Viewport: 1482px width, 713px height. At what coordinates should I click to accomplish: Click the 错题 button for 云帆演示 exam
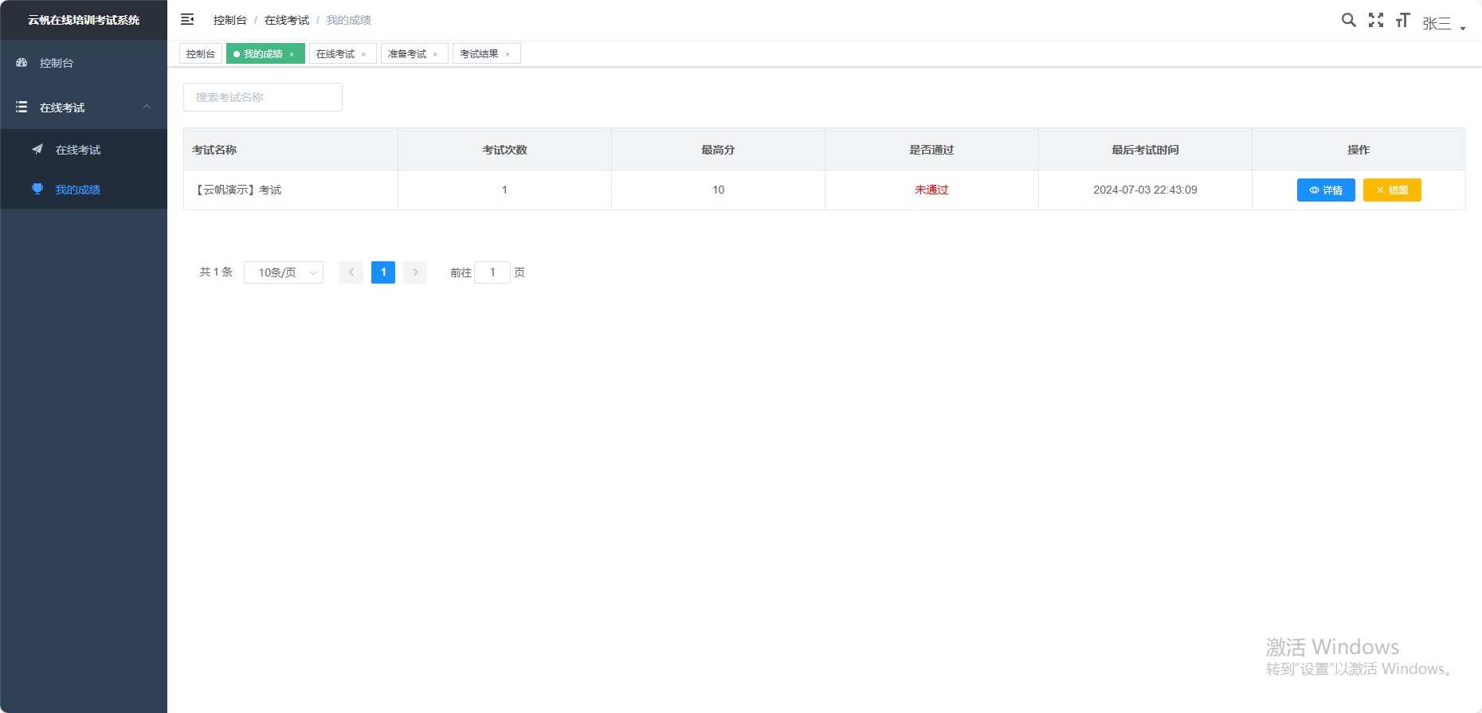tap(1392, 190)
